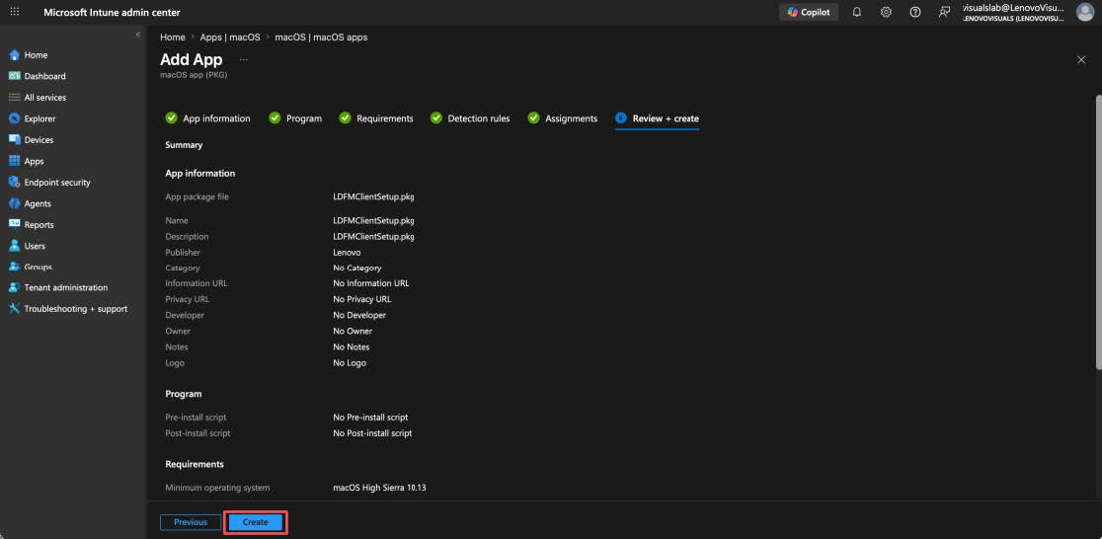Switch to Program step
Image resolution: width=1102 pixels, height=539 pixels.
click(295, 118)
